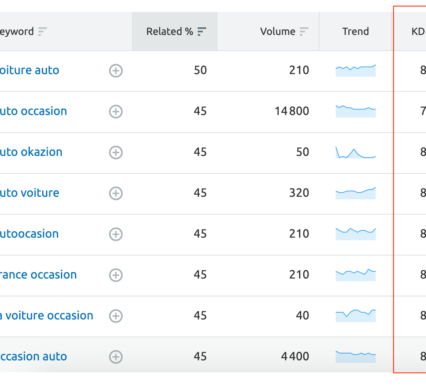The width and height of the screenshot is (426, 391).
Task: View trend sparkline for 'auto okazion'
Action: pyautogui.click(x=356, y=152)
